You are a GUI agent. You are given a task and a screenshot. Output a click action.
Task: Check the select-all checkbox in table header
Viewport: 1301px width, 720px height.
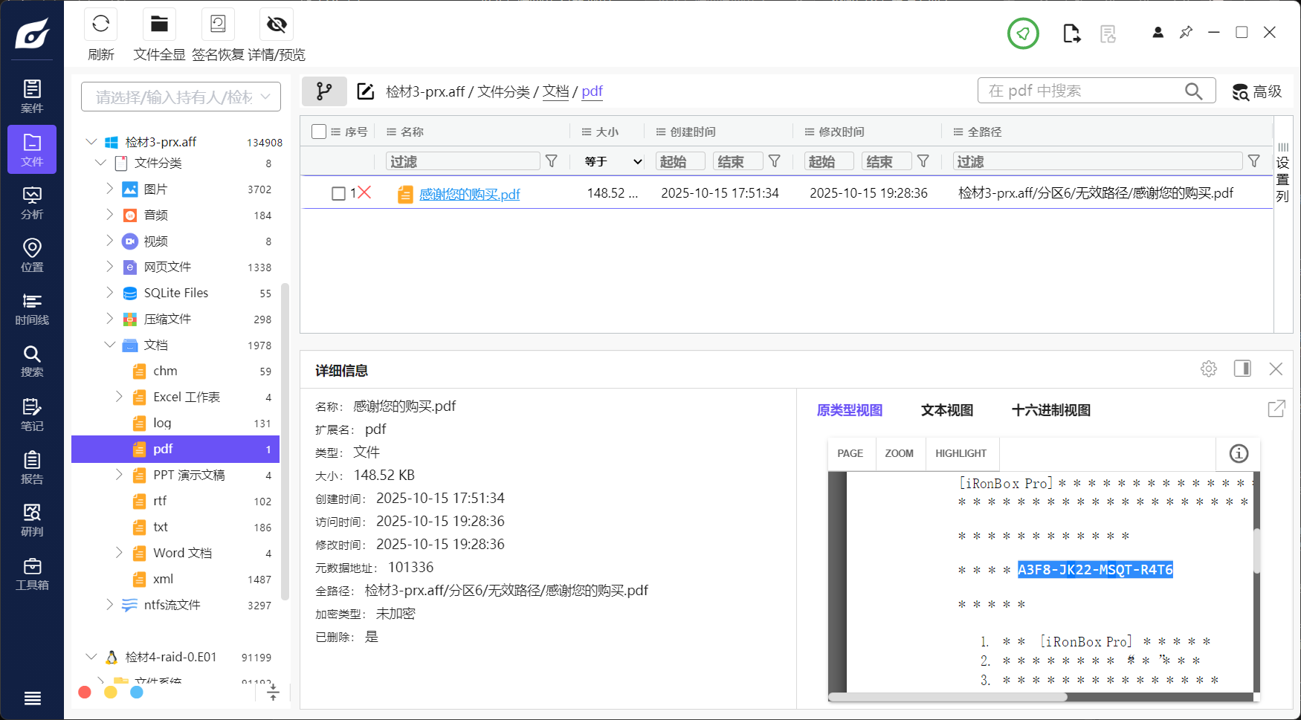(x=319, y=131)
